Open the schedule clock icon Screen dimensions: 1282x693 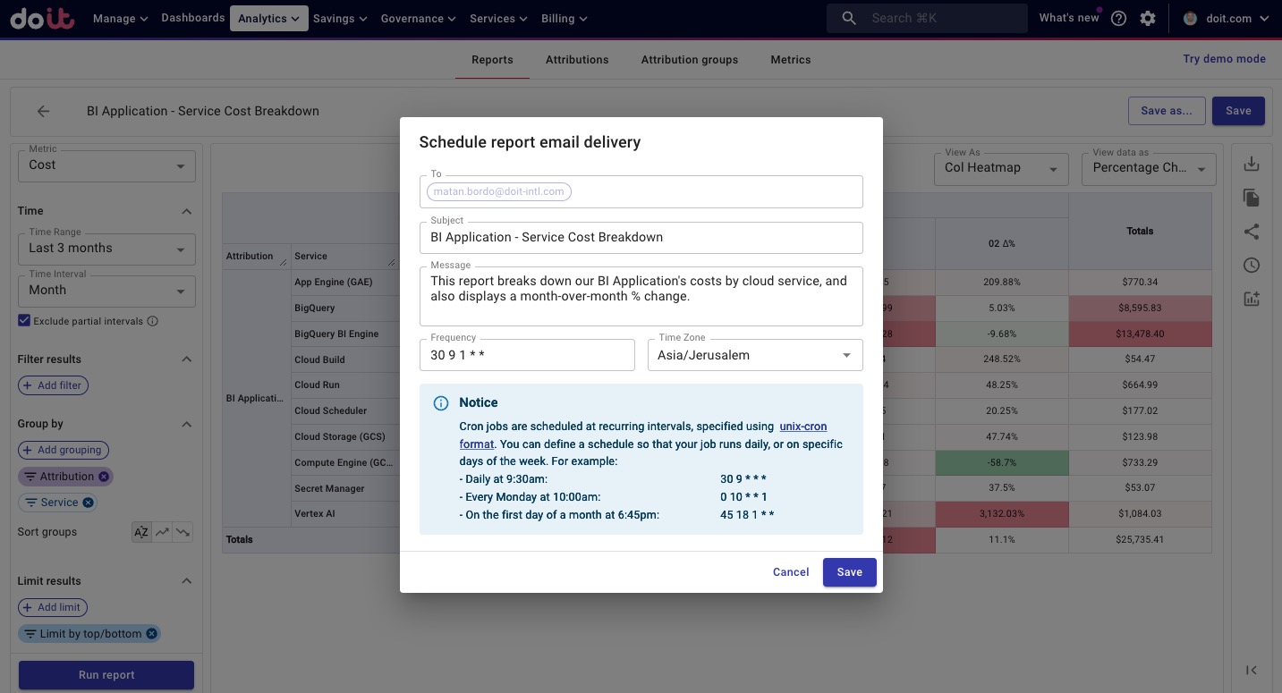pyautogui.click(x=1252, y=266)
